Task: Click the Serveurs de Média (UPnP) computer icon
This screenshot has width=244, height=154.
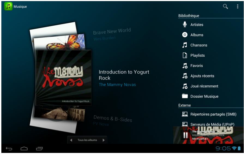Action: click(185, 124)
